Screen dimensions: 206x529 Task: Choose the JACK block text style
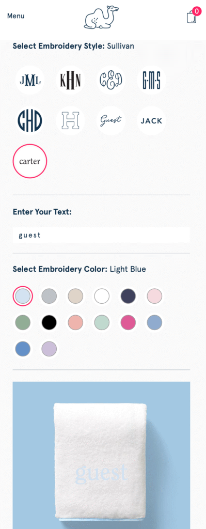click(151, 120)
